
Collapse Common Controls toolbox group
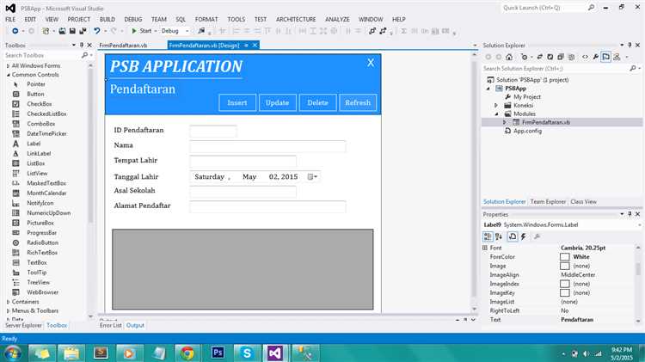8,75
